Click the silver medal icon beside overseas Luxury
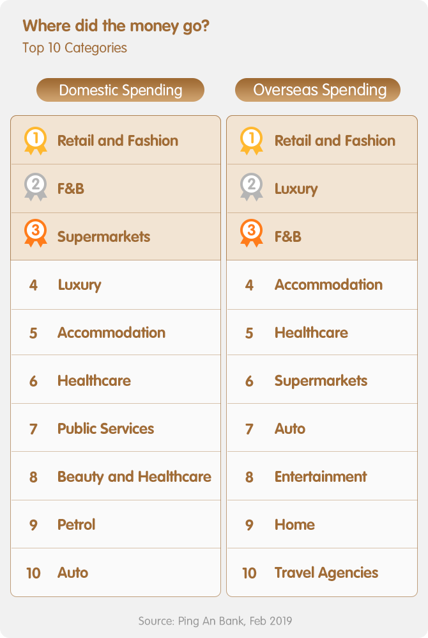The image size is (428, 638). (x=251, y=187)
